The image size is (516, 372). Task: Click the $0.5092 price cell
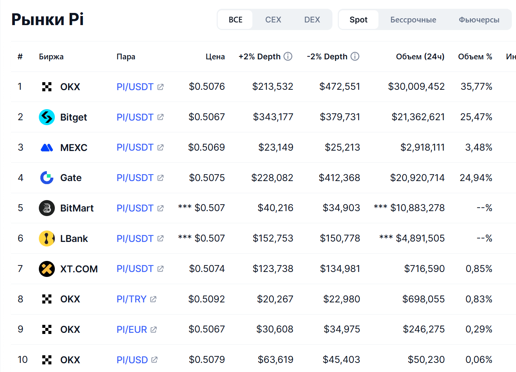[206, 299]
